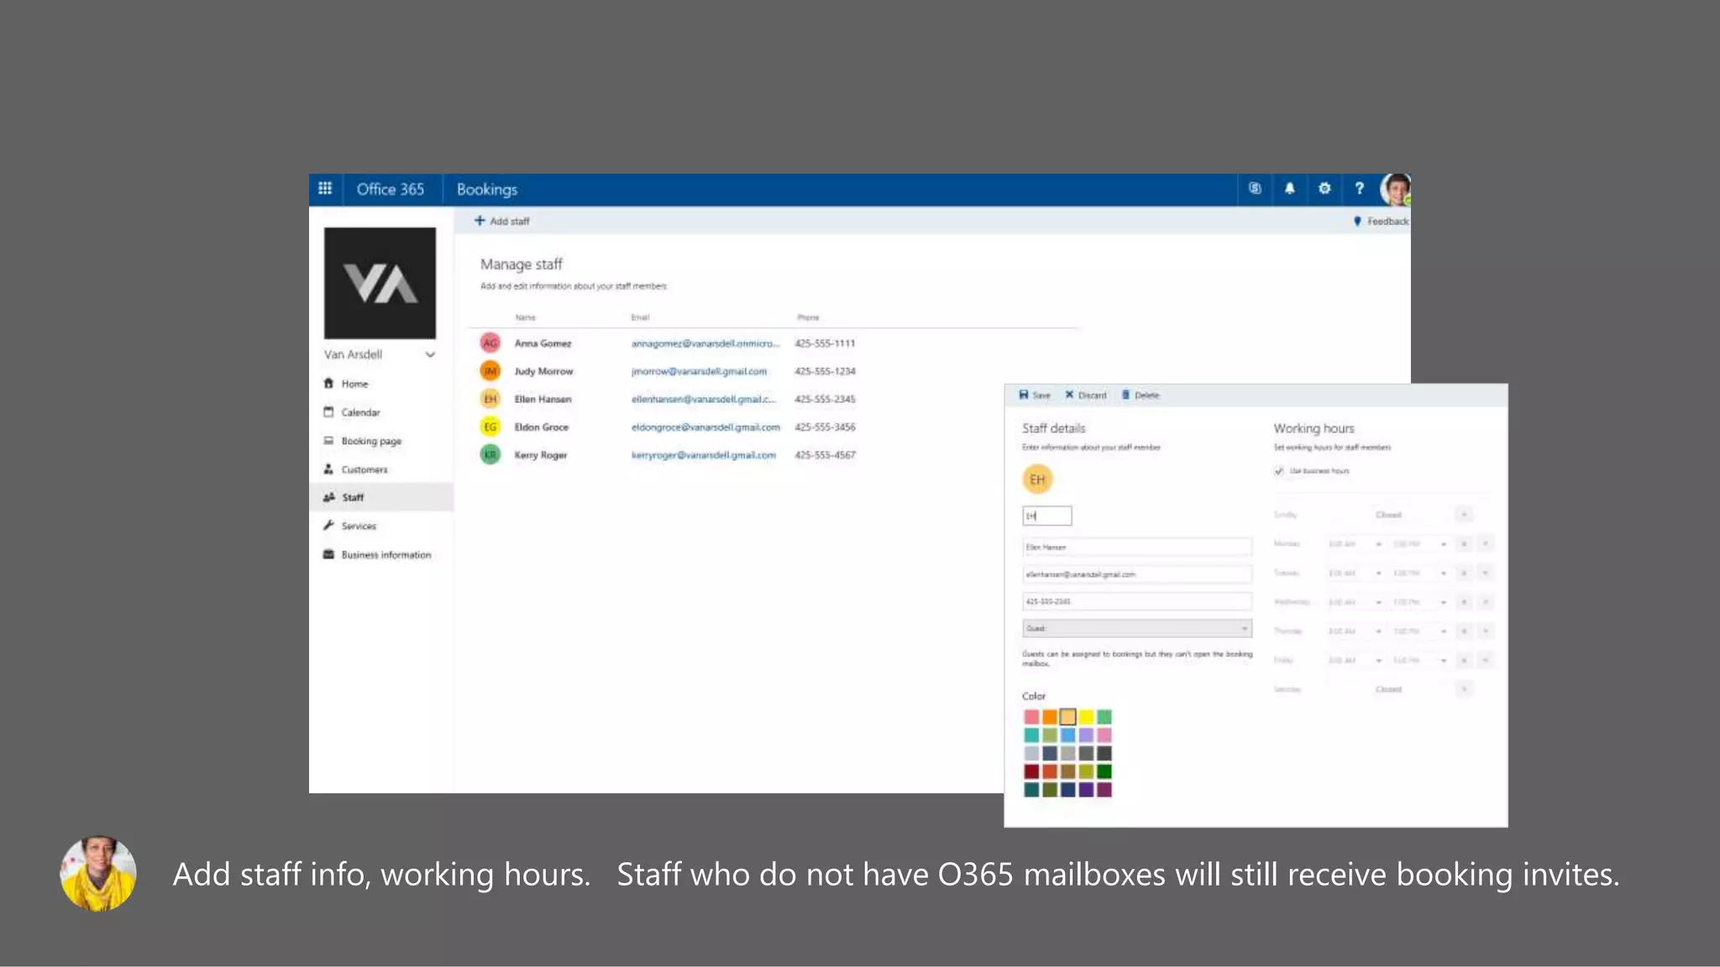Open settings gear in header

(x=1324, y=189)
